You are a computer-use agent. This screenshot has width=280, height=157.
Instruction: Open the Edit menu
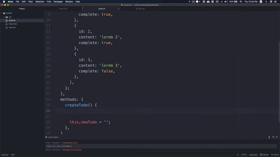(x=24, y=2)
